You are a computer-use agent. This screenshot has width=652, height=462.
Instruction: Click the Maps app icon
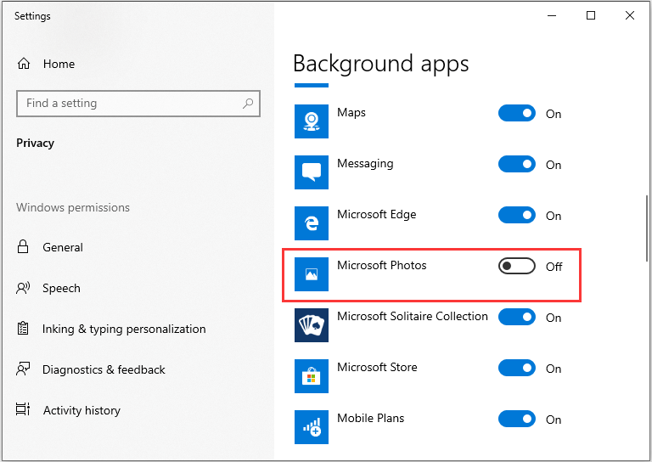point(312,121)
